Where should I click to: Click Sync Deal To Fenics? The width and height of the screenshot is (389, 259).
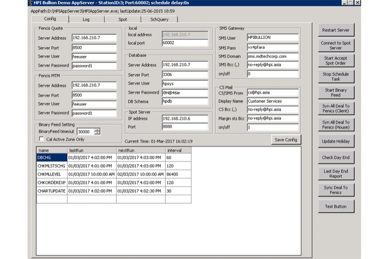coord(336,190)
